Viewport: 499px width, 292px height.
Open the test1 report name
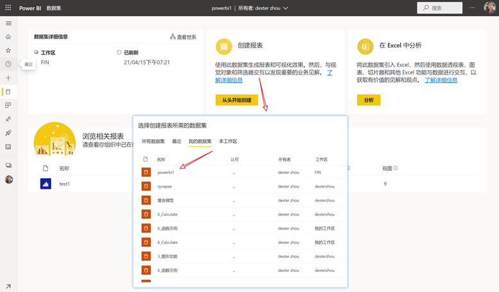(x=64, y=184)
